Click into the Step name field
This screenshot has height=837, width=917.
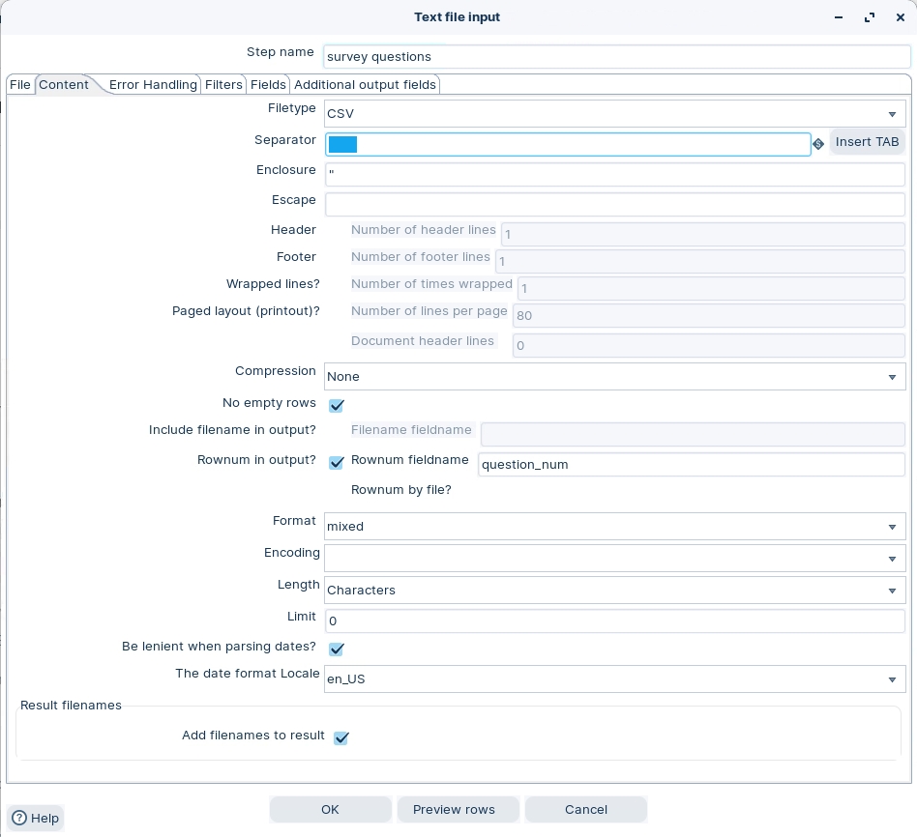click(616, 57)
